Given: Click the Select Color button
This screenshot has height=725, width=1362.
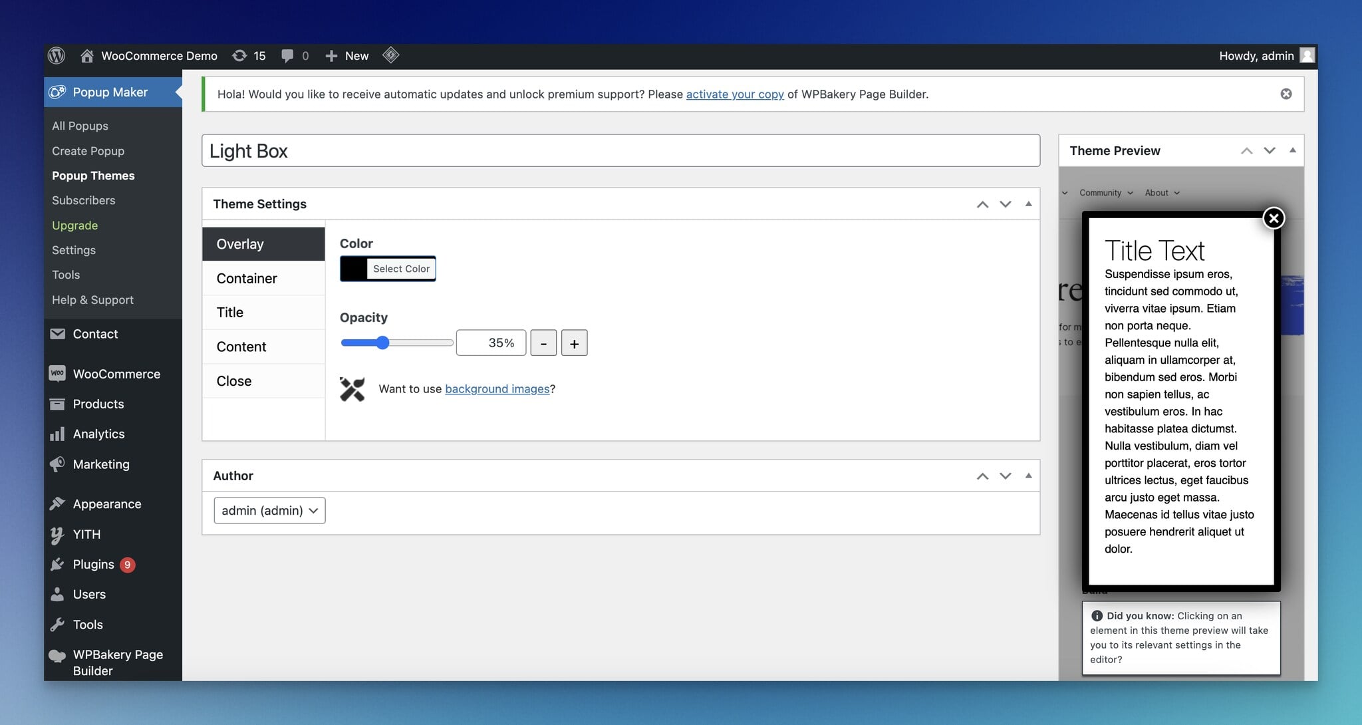Looking at the screenshot, I should tap(401, 269).
